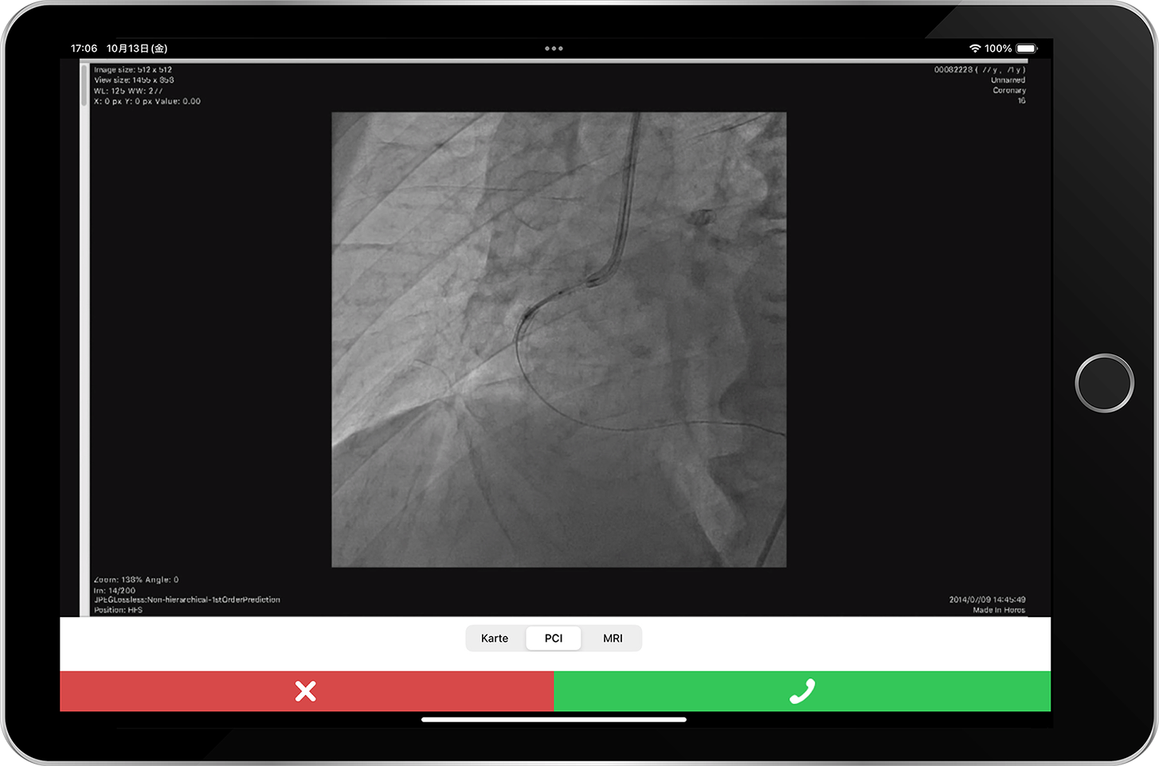The width and height of the screenshot is (1159, 766).
Task: Click the vertical scrollbar thumb at left
Action: pyautogui.click(x=84, y=85)
